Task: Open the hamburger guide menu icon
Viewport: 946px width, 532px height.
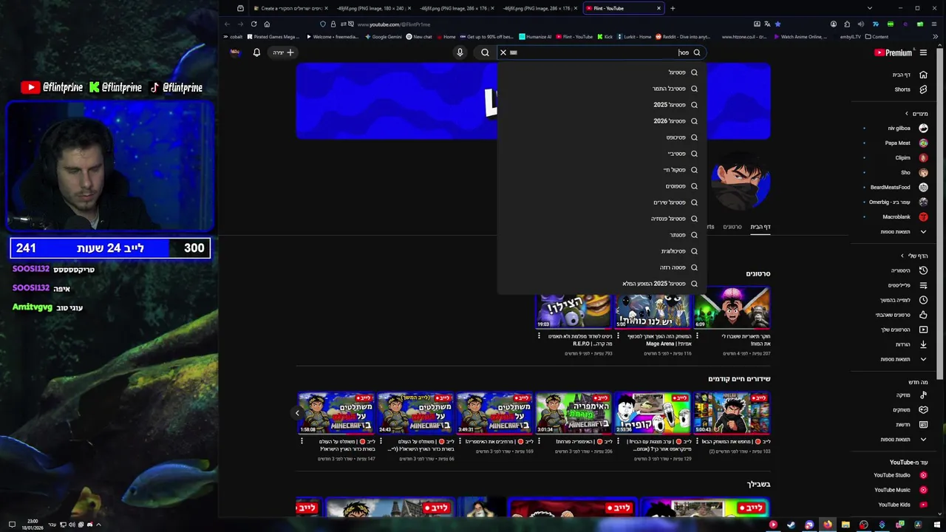Action: click(923, 52)
